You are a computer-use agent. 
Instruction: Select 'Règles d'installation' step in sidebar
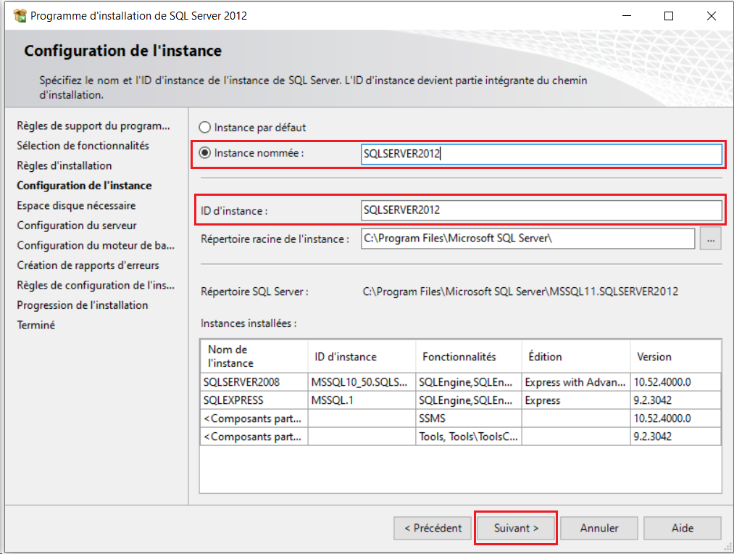tap(64, 165)
